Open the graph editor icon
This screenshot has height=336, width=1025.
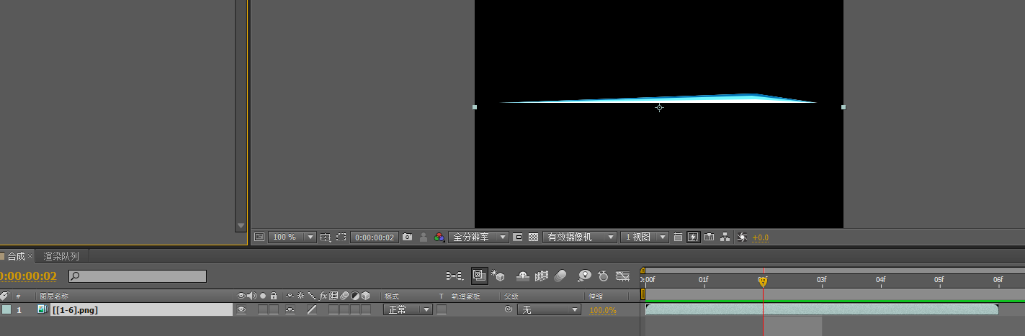[x=623, y=276]
